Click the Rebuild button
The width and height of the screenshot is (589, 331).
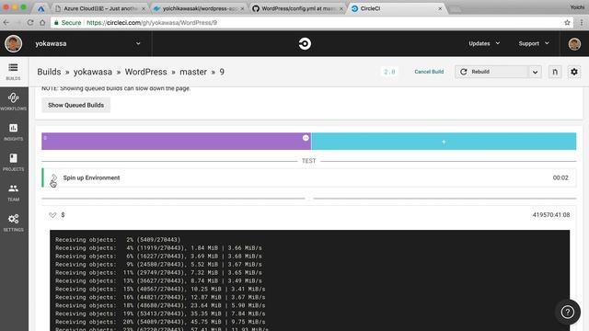tap(491, 72)
